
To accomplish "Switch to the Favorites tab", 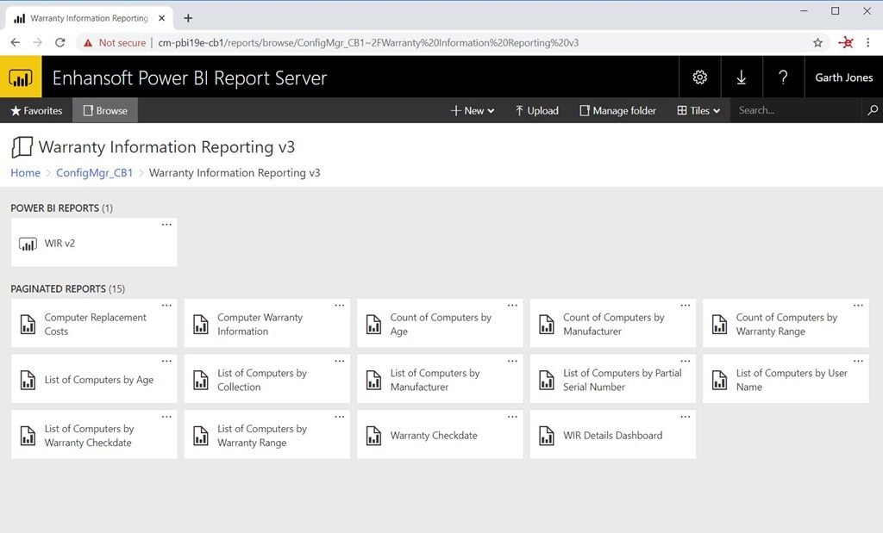I will coord(35,110).
